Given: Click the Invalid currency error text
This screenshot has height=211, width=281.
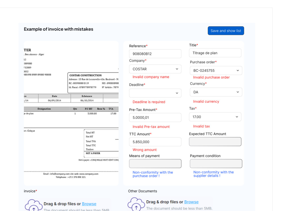Looking at the screenshot, I should click(x=206, y=101).
